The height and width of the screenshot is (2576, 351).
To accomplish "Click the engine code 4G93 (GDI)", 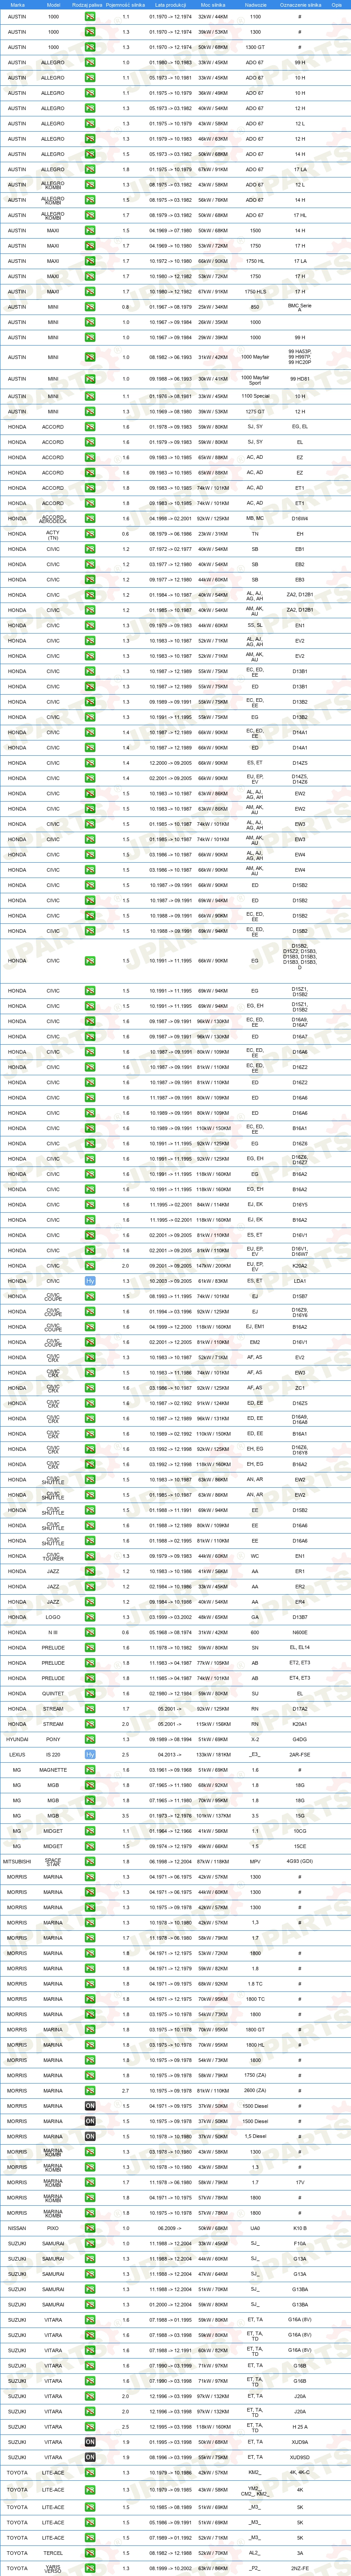I will point(300,1862).
